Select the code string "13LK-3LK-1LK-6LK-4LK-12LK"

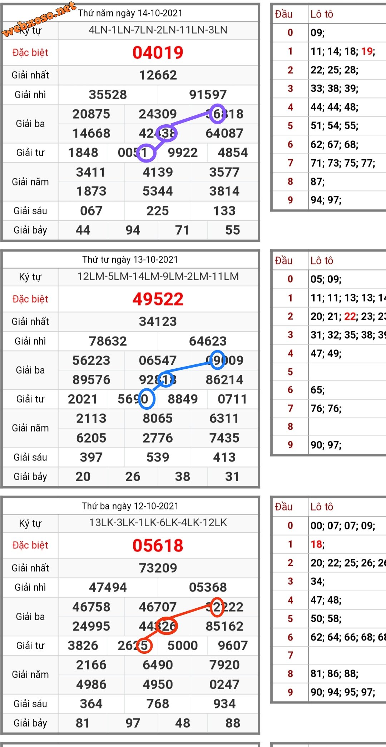coord(158,523)
